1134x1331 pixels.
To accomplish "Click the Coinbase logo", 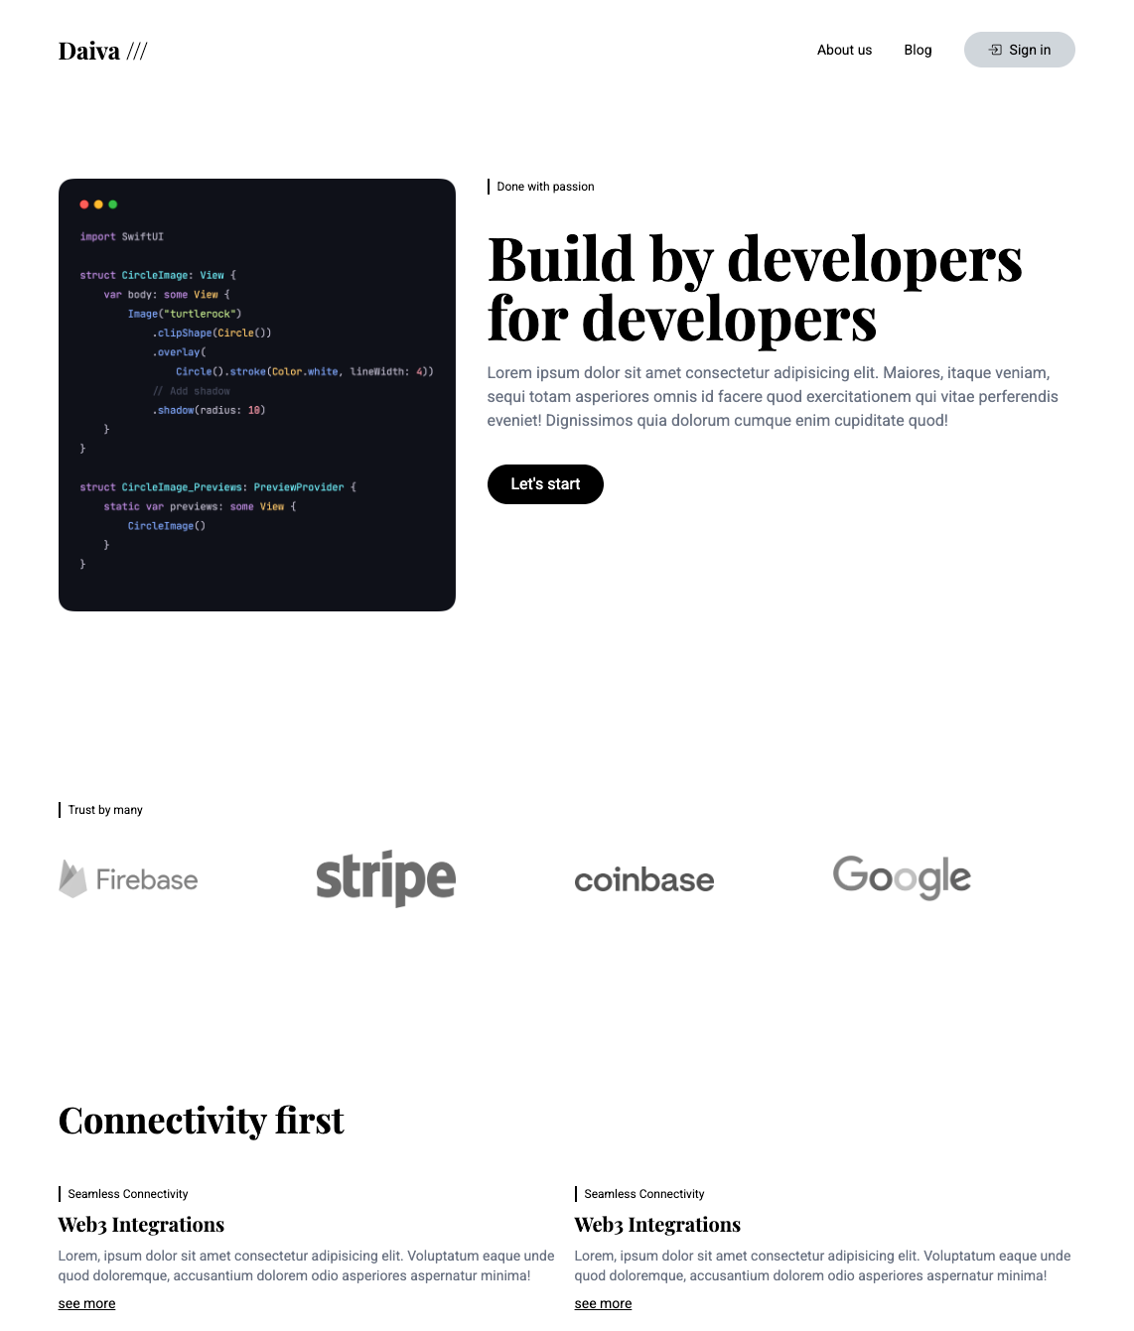I will [643, 879].
